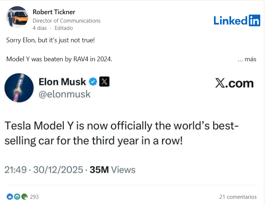Viewport: 265px width, 205px height.
Task: Click the blue thumbs-up like reaction icon
Action: point(9,197)
